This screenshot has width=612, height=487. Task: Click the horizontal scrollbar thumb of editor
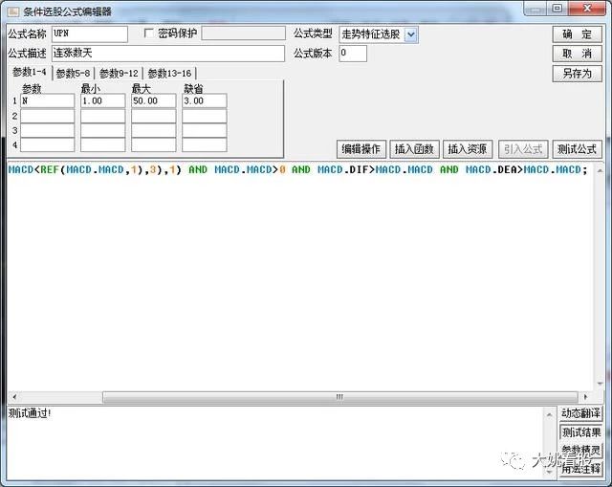pos(340,397)
